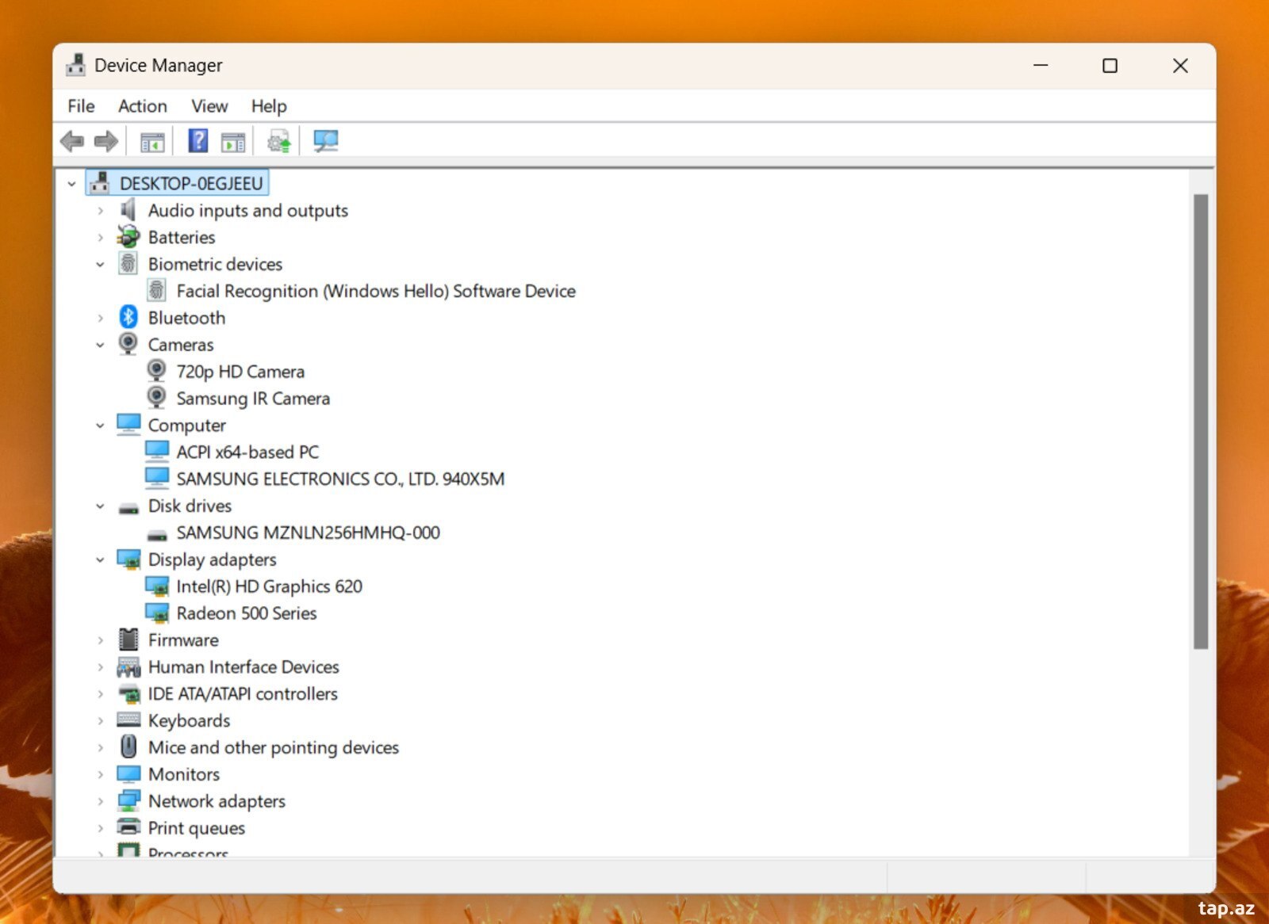Click the Network adapters category icon

128,801
